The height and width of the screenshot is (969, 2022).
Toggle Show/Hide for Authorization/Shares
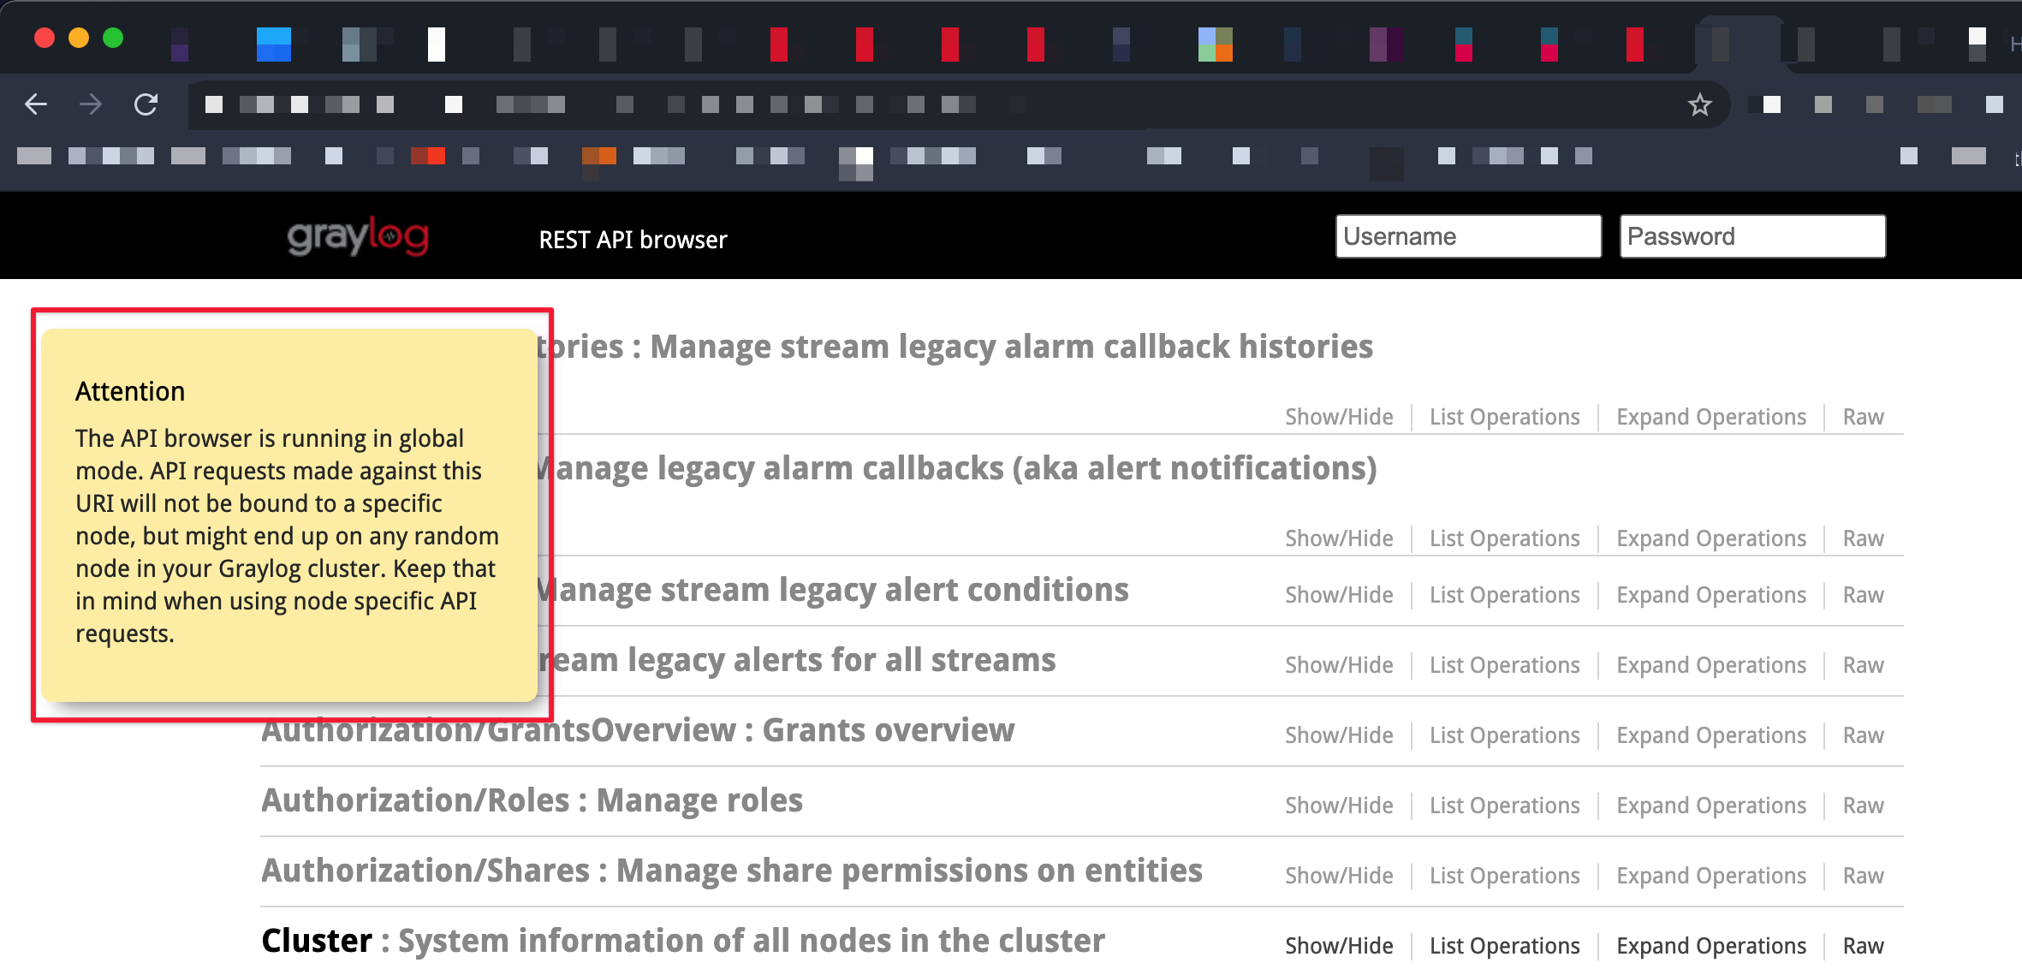point(1339,876)
